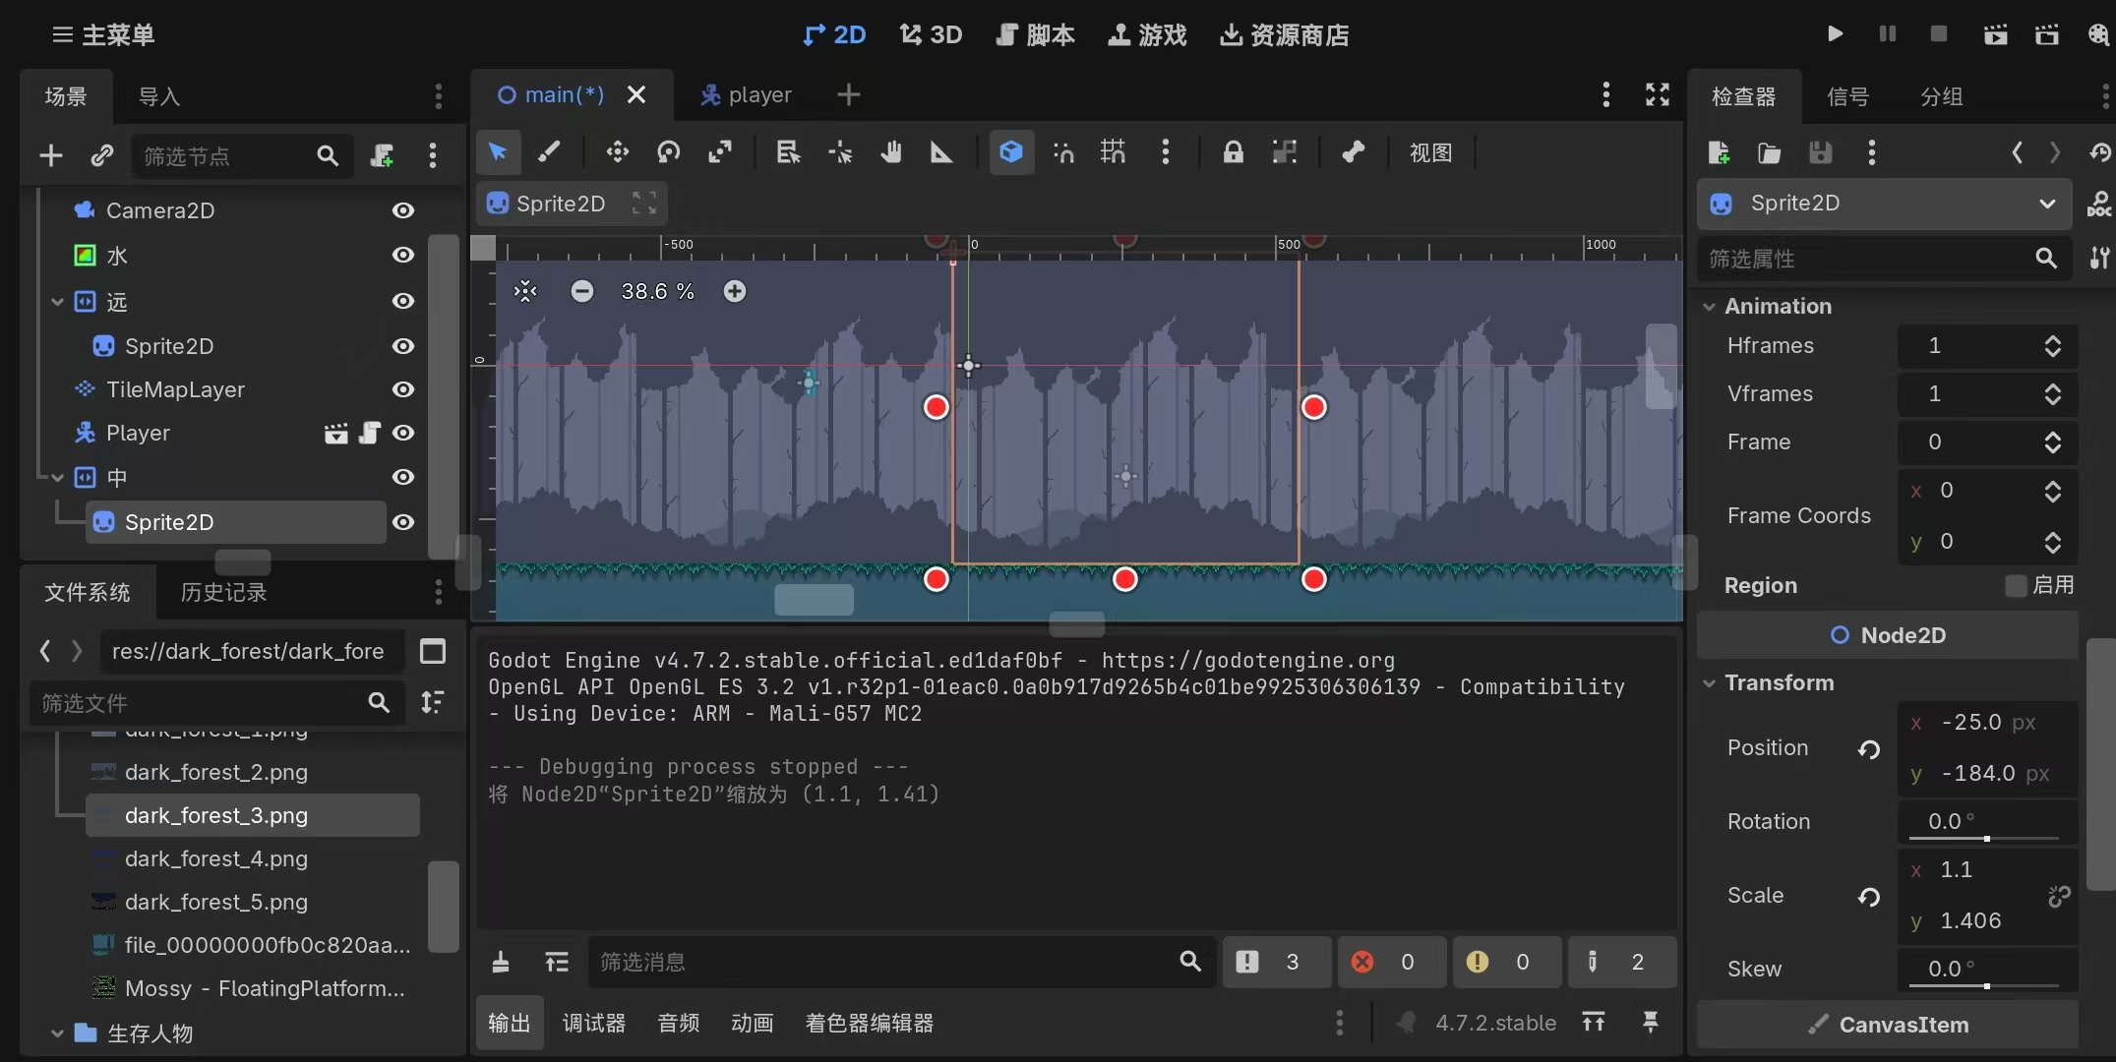Select the Move mode tool
This screenshot has width=2116, height=1062.
[618, 152]
